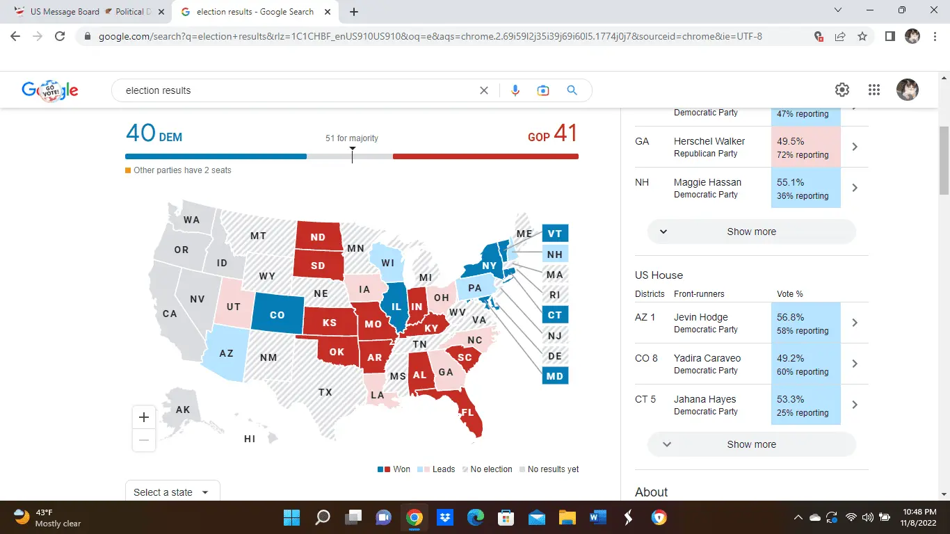The height and width of the screenshot is (534, 950).
Task: Open a new browser tab
Action: pyautogui.click(x=354, y=12)
